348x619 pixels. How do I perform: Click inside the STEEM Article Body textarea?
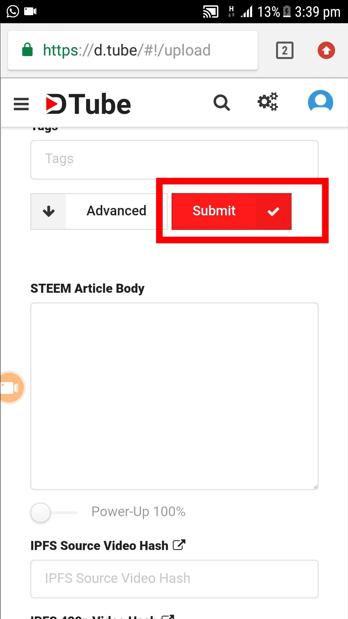tap(174, 396)
